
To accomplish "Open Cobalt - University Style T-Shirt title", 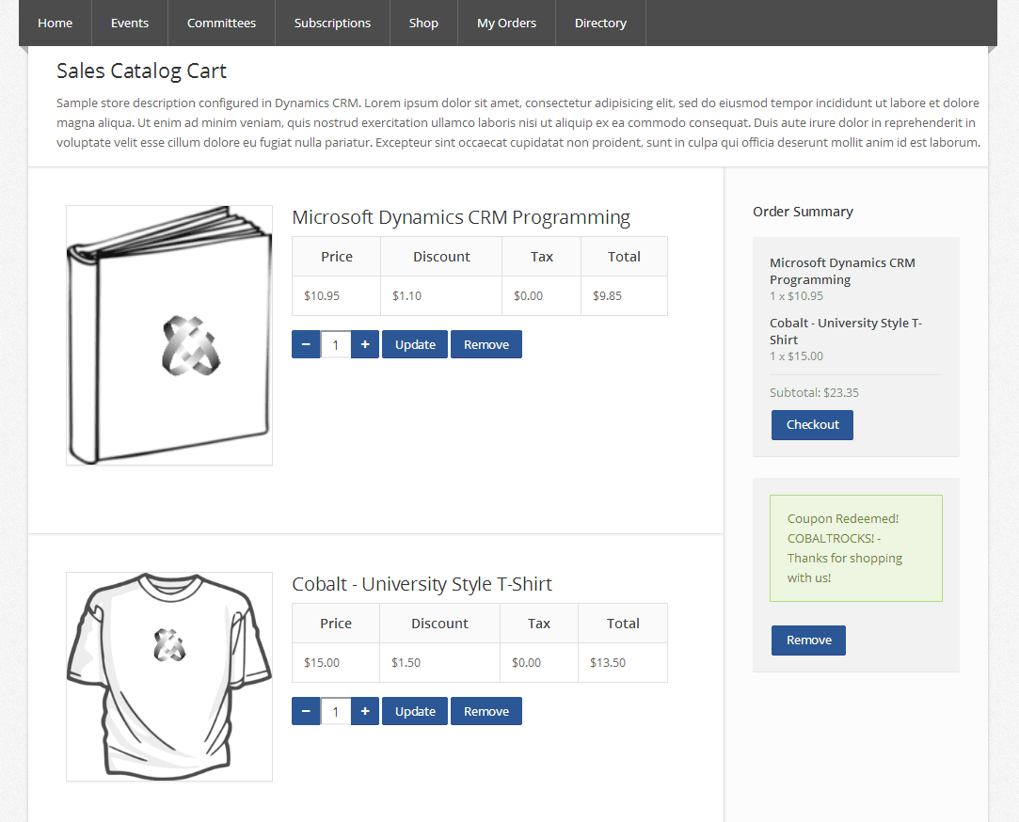I will pyautogui.click(x=422, y=583).
